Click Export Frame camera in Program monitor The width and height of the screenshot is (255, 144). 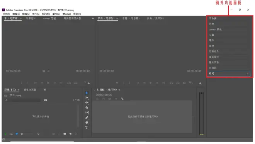click(x=184, y=83)
